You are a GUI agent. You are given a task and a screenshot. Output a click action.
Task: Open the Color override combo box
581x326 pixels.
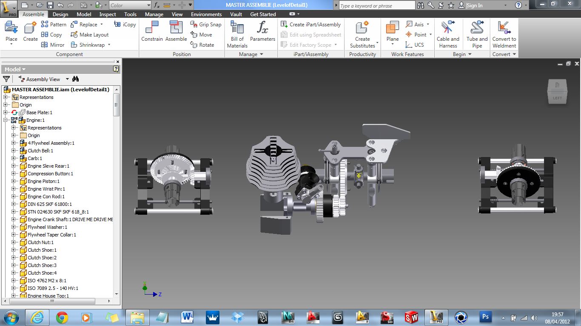click(x=130, y=5)
